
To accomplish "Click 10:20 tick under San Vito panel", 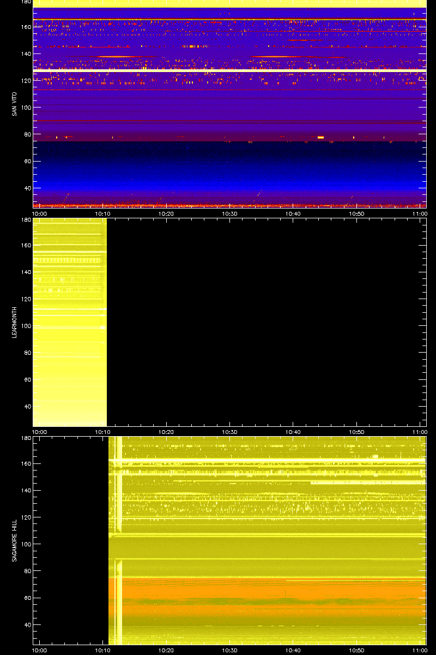I will click(166, 213).
